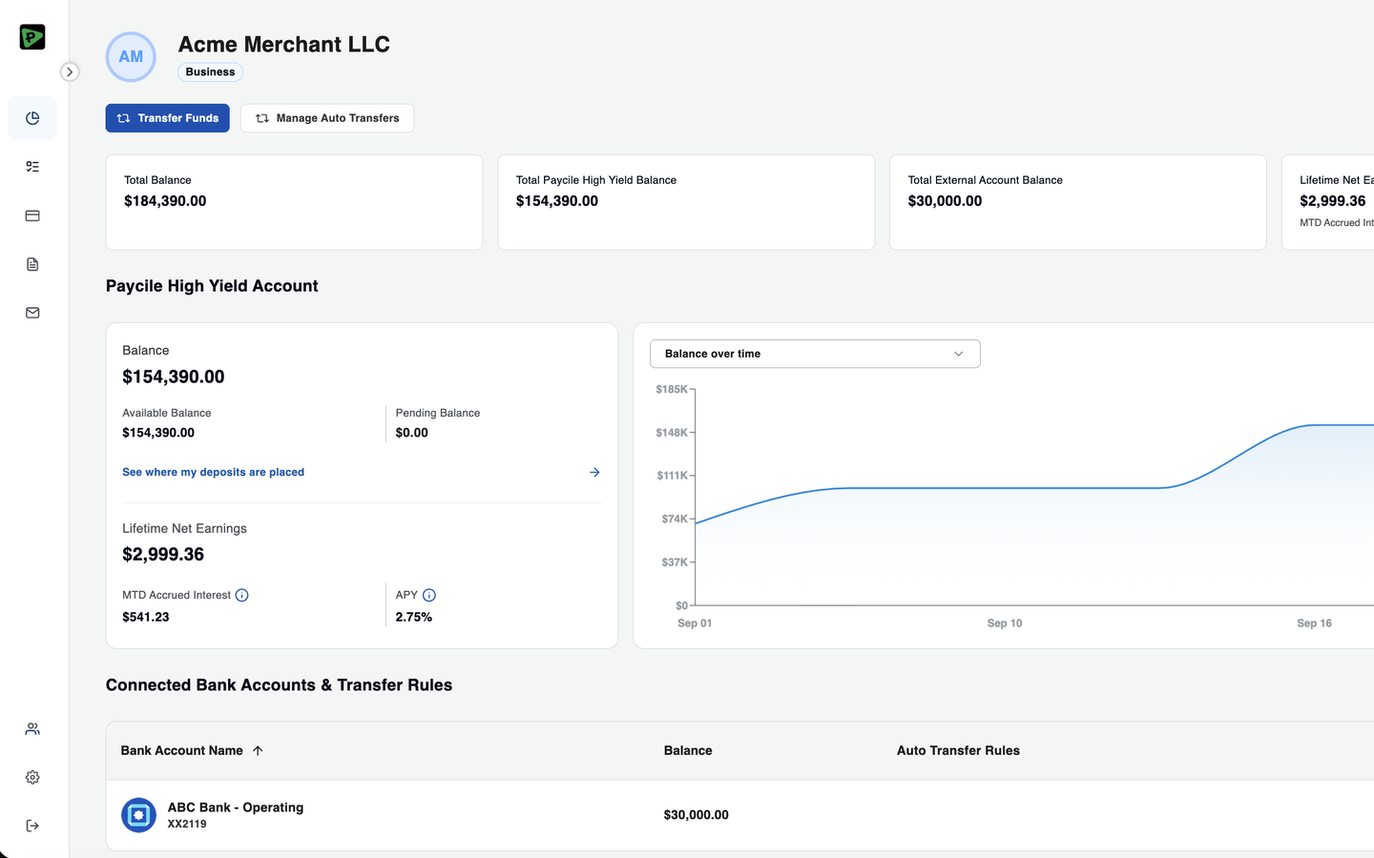Click the MTD Accrued Interest info icon
This screenshot has width=1374, height=858.
242,595
